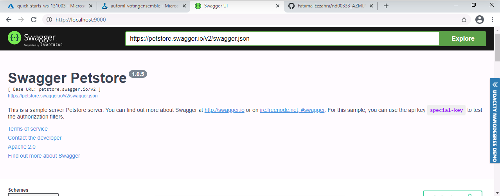Click the site info icon in address bar
The image size is (500, 196).
[x=49, y=20]
